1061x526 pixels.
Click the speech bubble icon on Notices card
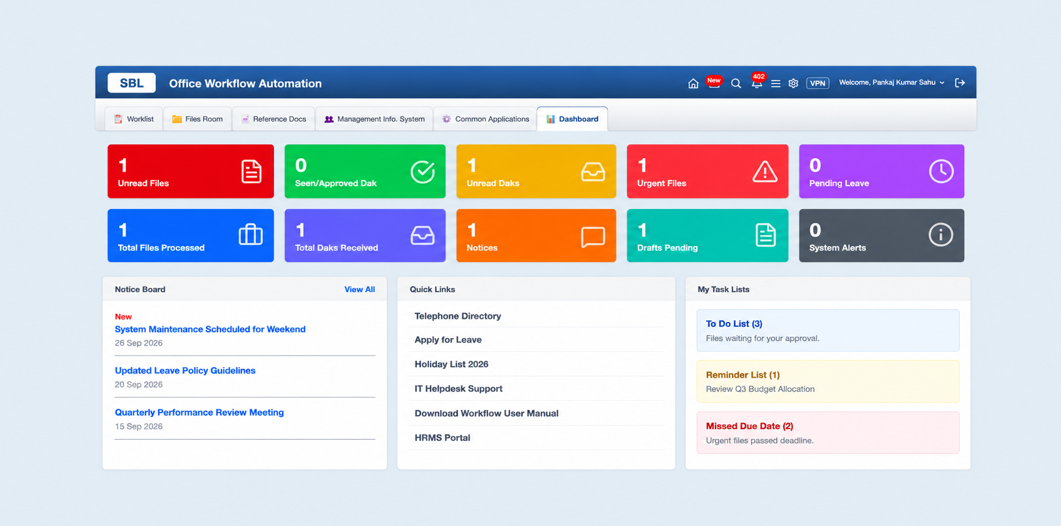593,236
